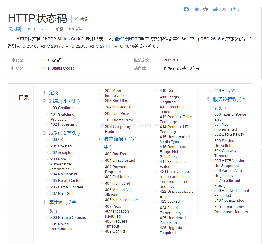Click the 收藏 favorite label
The image size is (262, 244).
point(204,9)
